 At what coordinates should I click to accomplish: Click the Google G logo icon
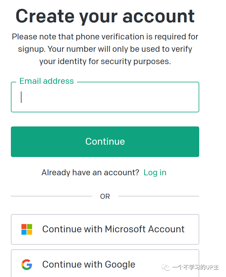27,265
